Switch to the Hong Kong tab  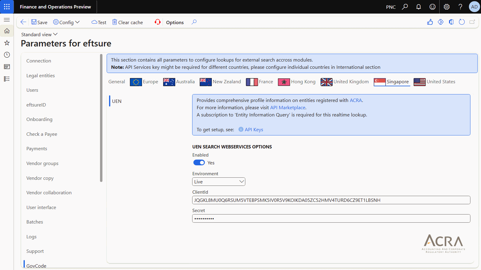(x=297, y=82)
